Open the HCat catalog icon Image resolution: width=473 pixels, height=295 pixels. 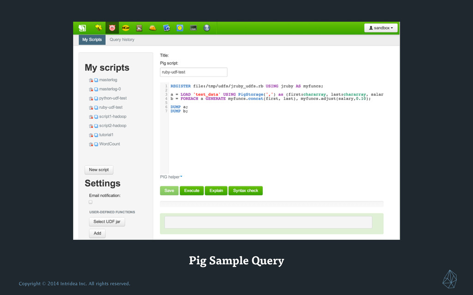[x=126, y=28]
